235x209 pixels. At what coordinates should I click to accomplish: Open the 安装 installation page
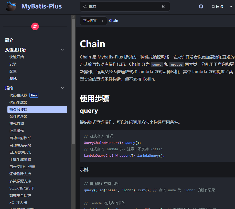[x=13, y=64]
